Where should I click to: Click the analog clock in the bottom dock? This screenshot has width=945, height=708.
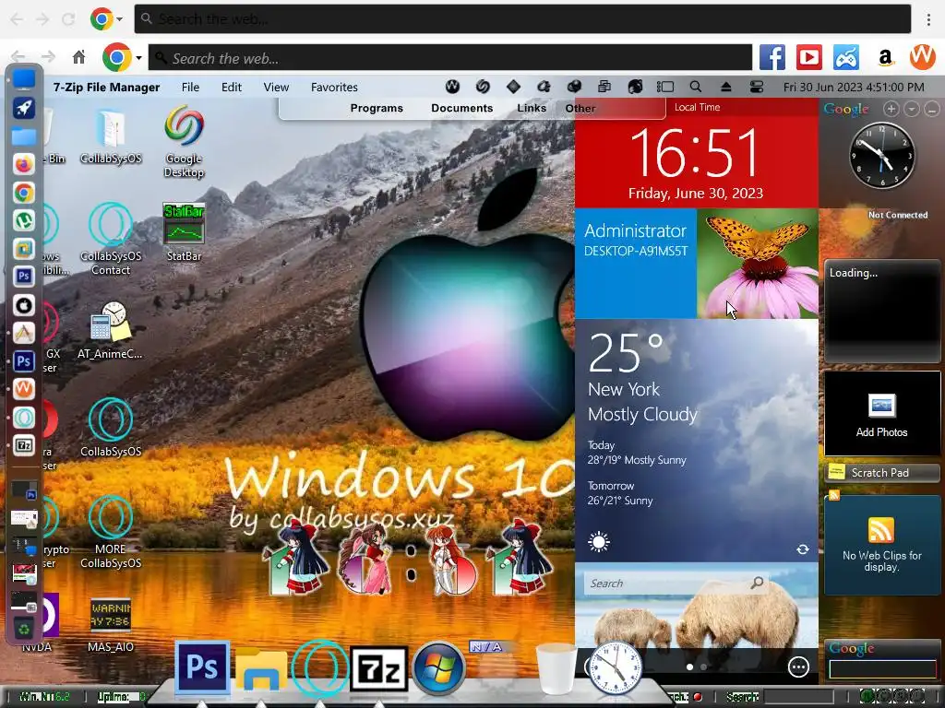pos(616,667)
